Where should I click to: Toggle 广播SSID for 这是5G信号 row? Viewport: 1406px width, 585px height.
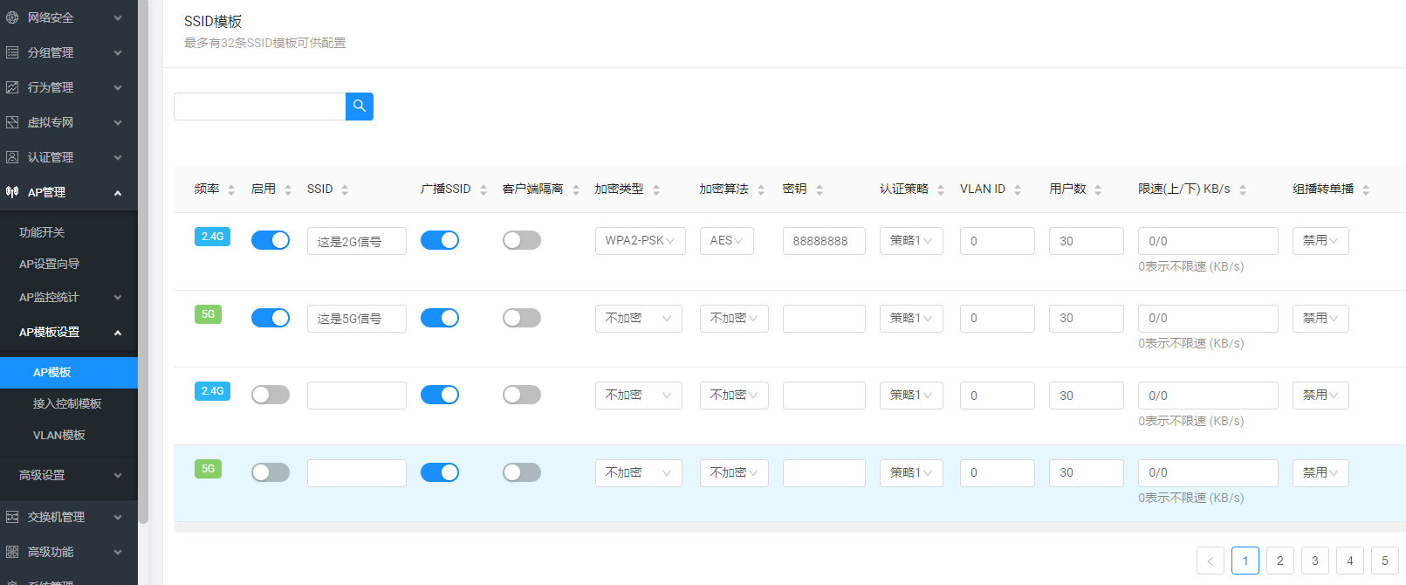pos(440,318)
